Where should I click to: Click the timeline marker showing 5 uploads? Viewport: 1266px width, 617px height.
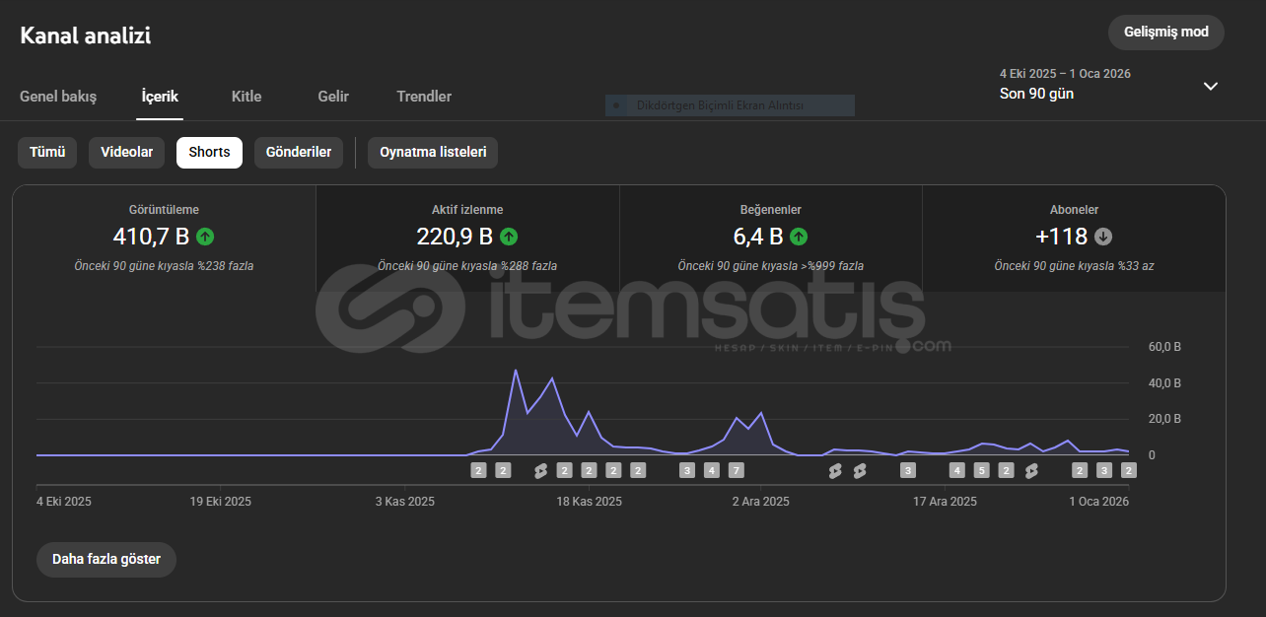tap(981, 470)
